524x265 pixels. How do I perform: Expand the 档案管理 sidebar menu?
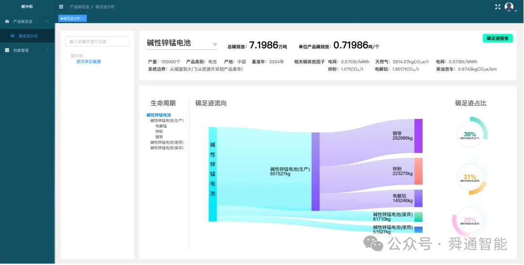coord(47,50)
